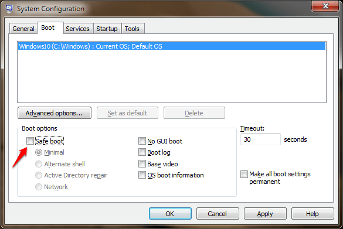Choose the Network safe boot option
The height and width of the screenshot is (229, 343).
[x=39, y=187]
